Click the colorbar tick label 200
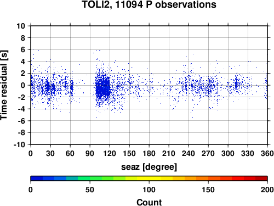 coord(267,190)
